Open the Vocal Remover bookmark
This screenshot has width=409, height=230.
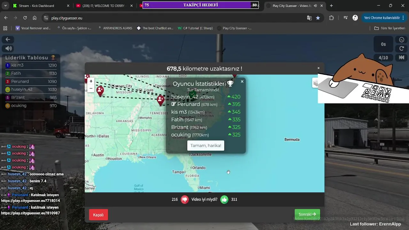click(33, 28)
